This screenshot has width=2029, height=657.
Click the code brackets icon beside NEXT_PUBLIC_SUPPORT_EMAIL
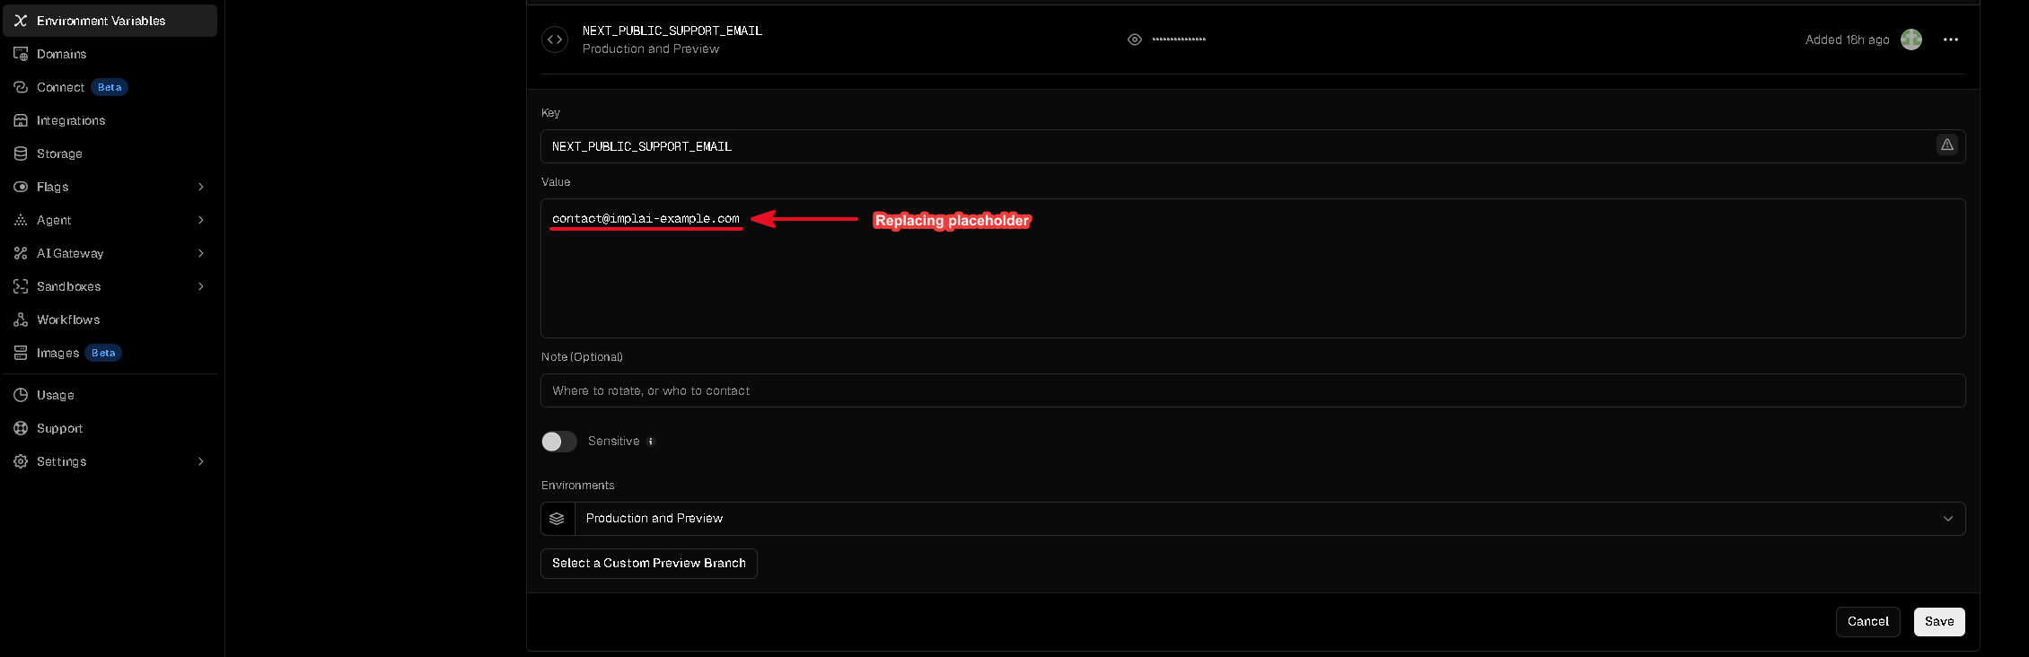pos(555,39)
